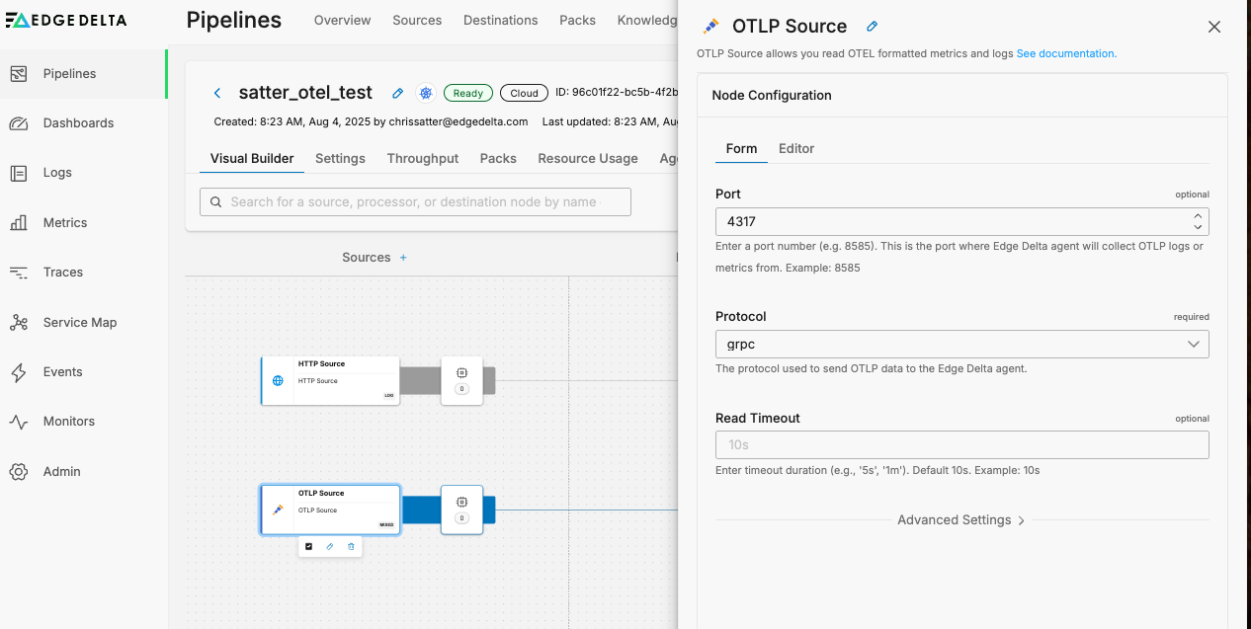Click the Kubernetes wheel icon

pyautogui.click(x=426, y=93)
